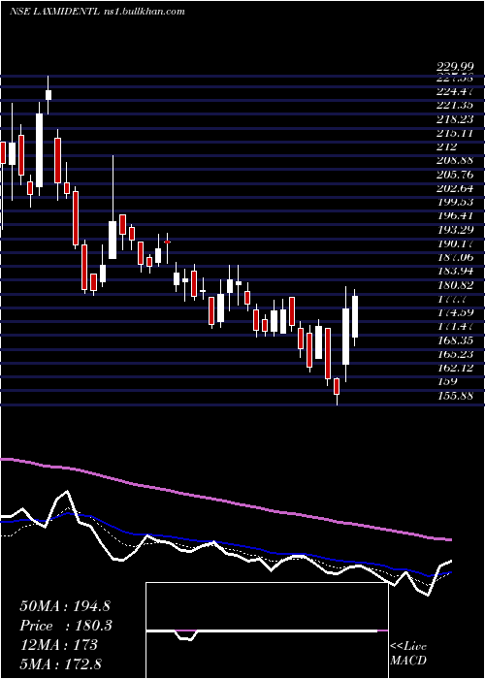Click the Live MACD label
This screenshot has width=485, height=679.
click(408, 654)
